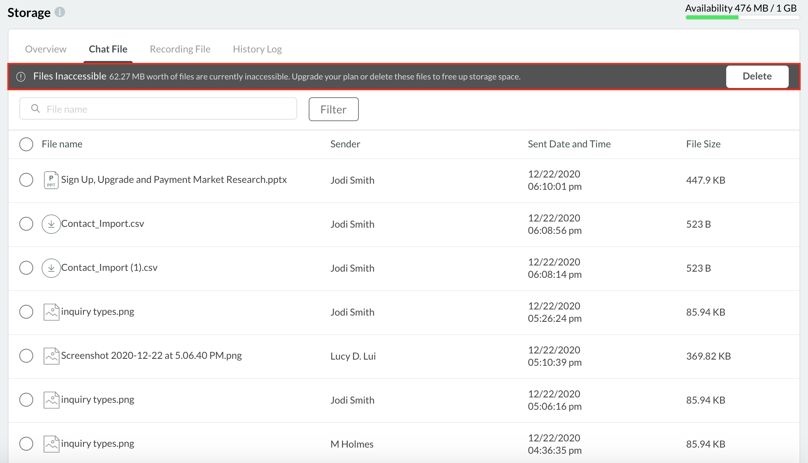808x463 pixels.
Task: Open the Contact_Import (1).csv file name
Action: pyautogui.click(x=109, y=268)
